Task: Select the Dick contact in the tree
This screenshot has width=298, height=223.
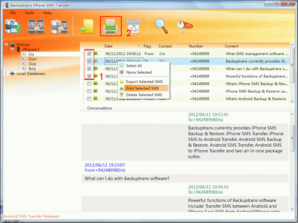Action: click(32, 64)
